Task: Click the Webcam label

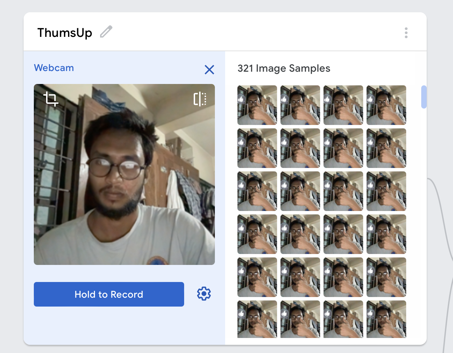Action: tap(54, 68)
